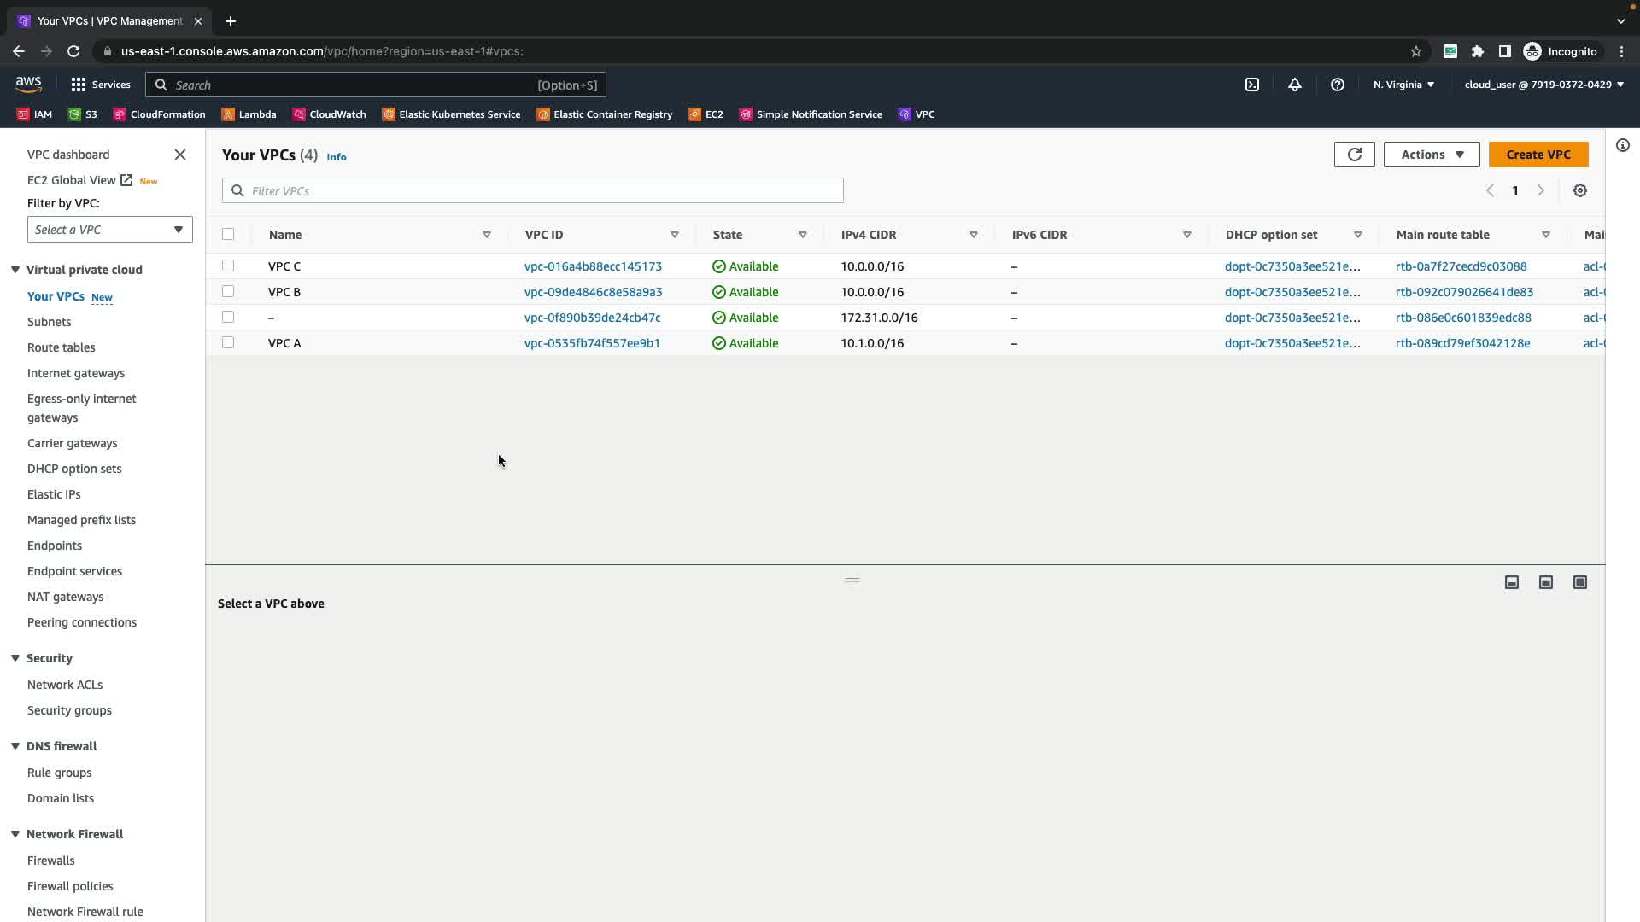The width and height of the screenshot is (1640, 922).
Task: Tick the VPC A row checkbox
Action: coord(228,342)
